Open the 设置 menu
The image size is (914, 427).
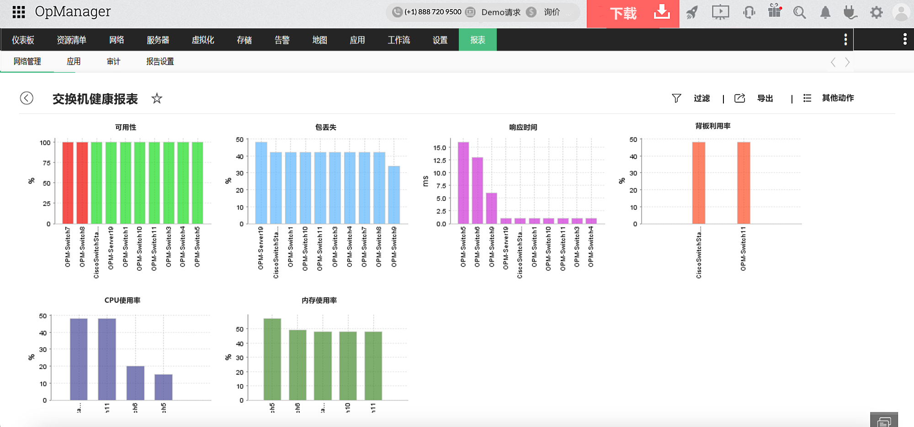[x=440, y=40]
